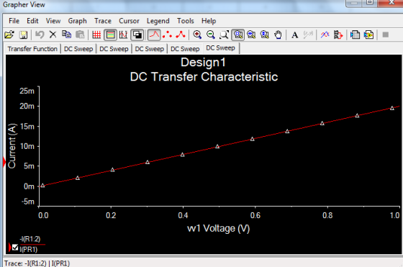Show traces as lines only

click(x=154, y=35)
